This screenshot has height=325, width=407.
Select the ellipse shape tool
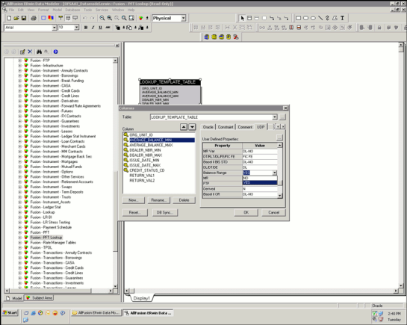click(x=313, y=18)
